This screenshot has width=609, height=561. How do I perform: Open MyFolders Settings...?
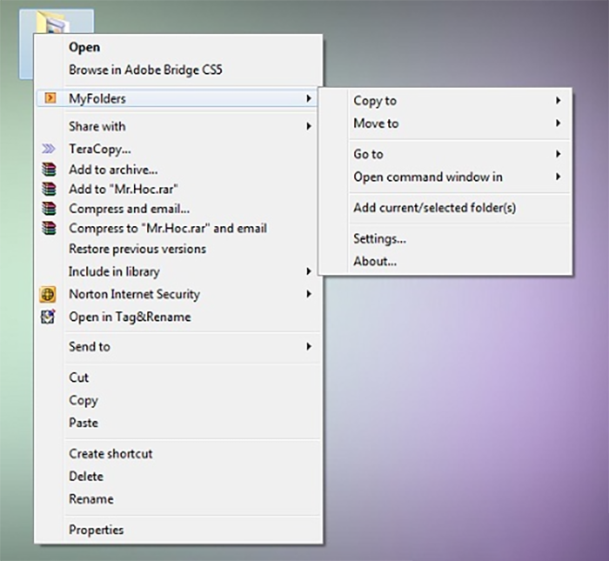point(445,238)
